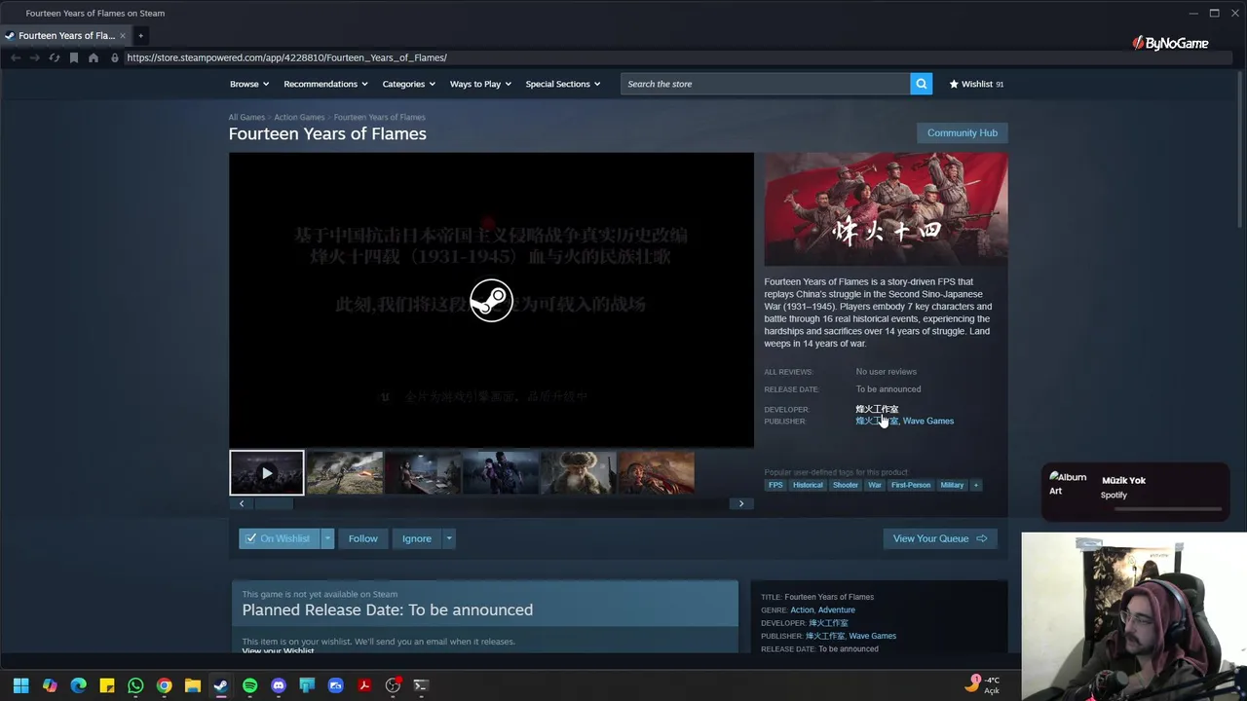Open Spotify from the taskbar
This screenshot has width=1247, height=701.
point(249,685)
